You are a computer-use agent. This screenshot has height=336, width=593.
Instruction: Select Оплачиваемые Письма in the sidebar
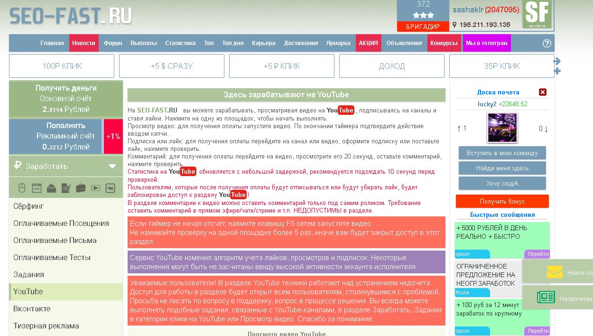(x=66, y=241)
